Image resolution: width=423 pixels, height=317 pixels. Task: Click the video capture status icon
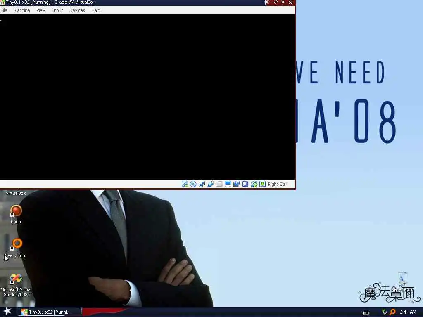237,184
